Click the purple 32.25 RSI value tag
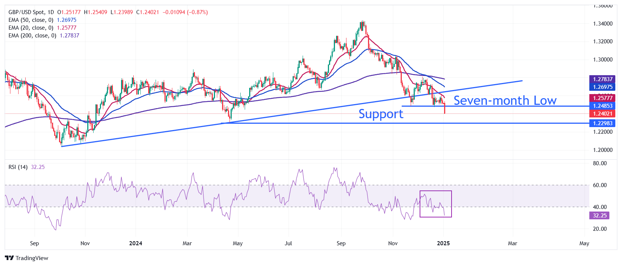The image size is (622, 266). pos(599,215)
